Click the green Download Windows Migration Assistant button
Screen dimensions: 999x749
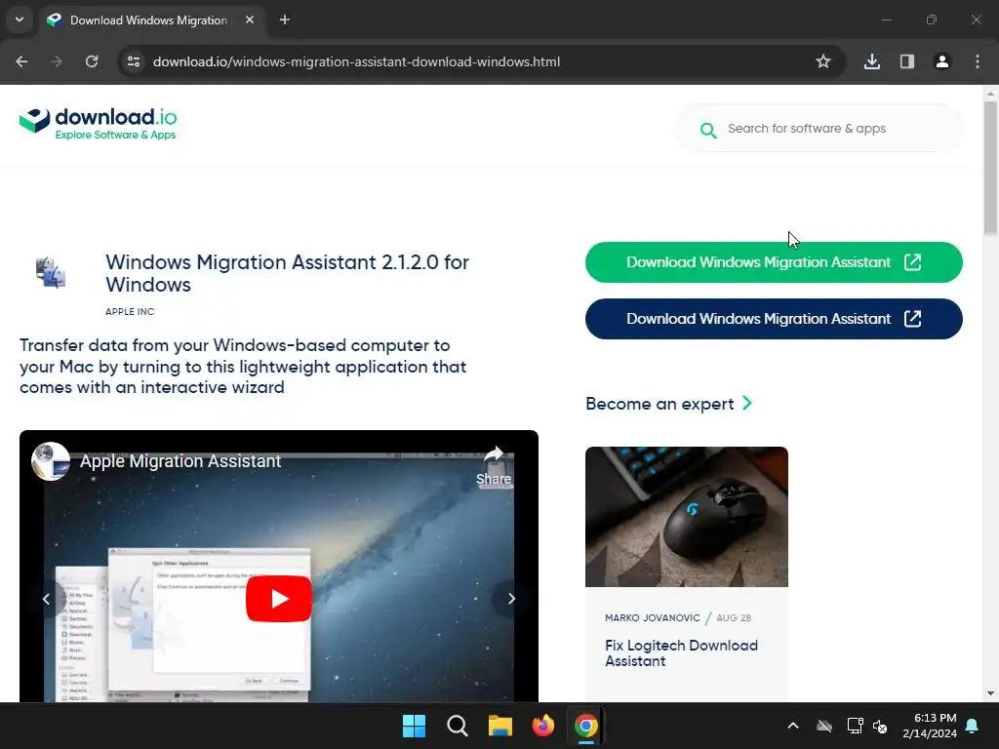pos(774,262)
